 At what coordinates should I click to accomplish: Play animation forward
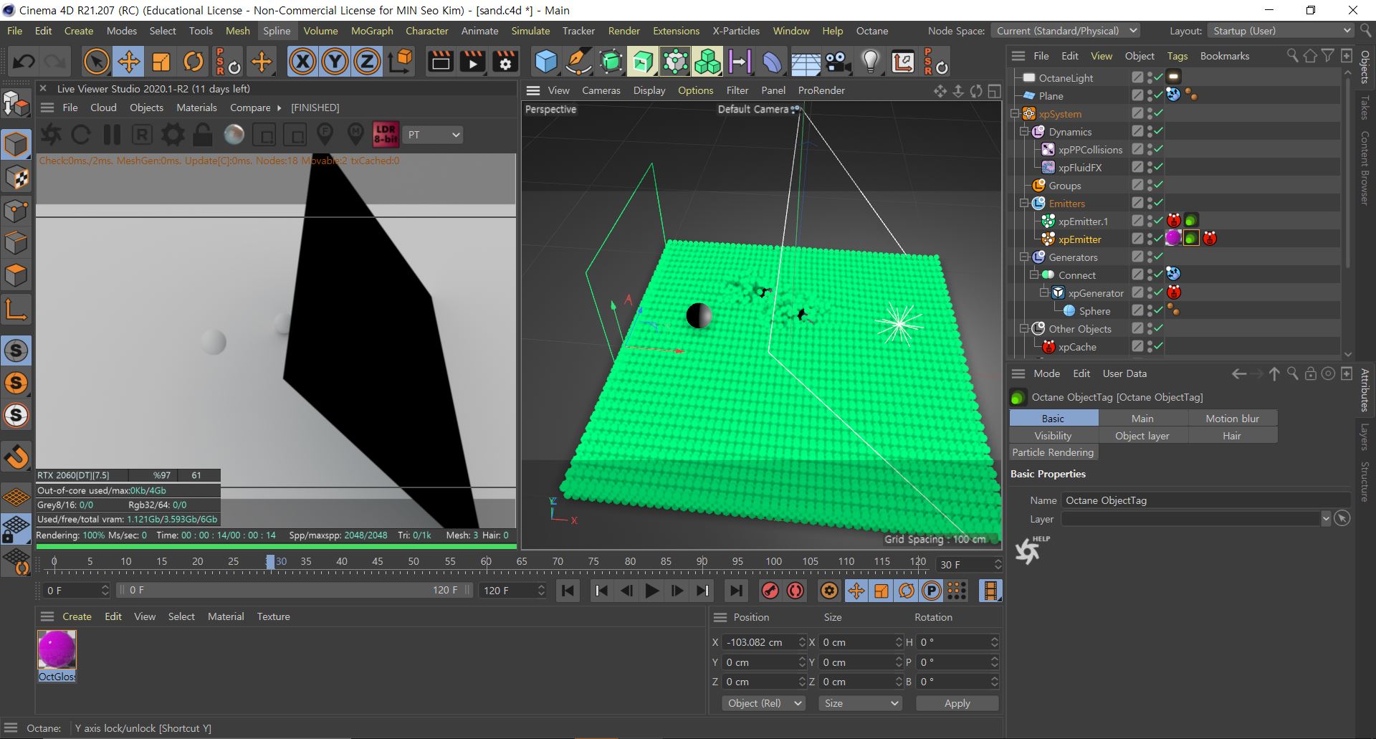tap(651, 591)
